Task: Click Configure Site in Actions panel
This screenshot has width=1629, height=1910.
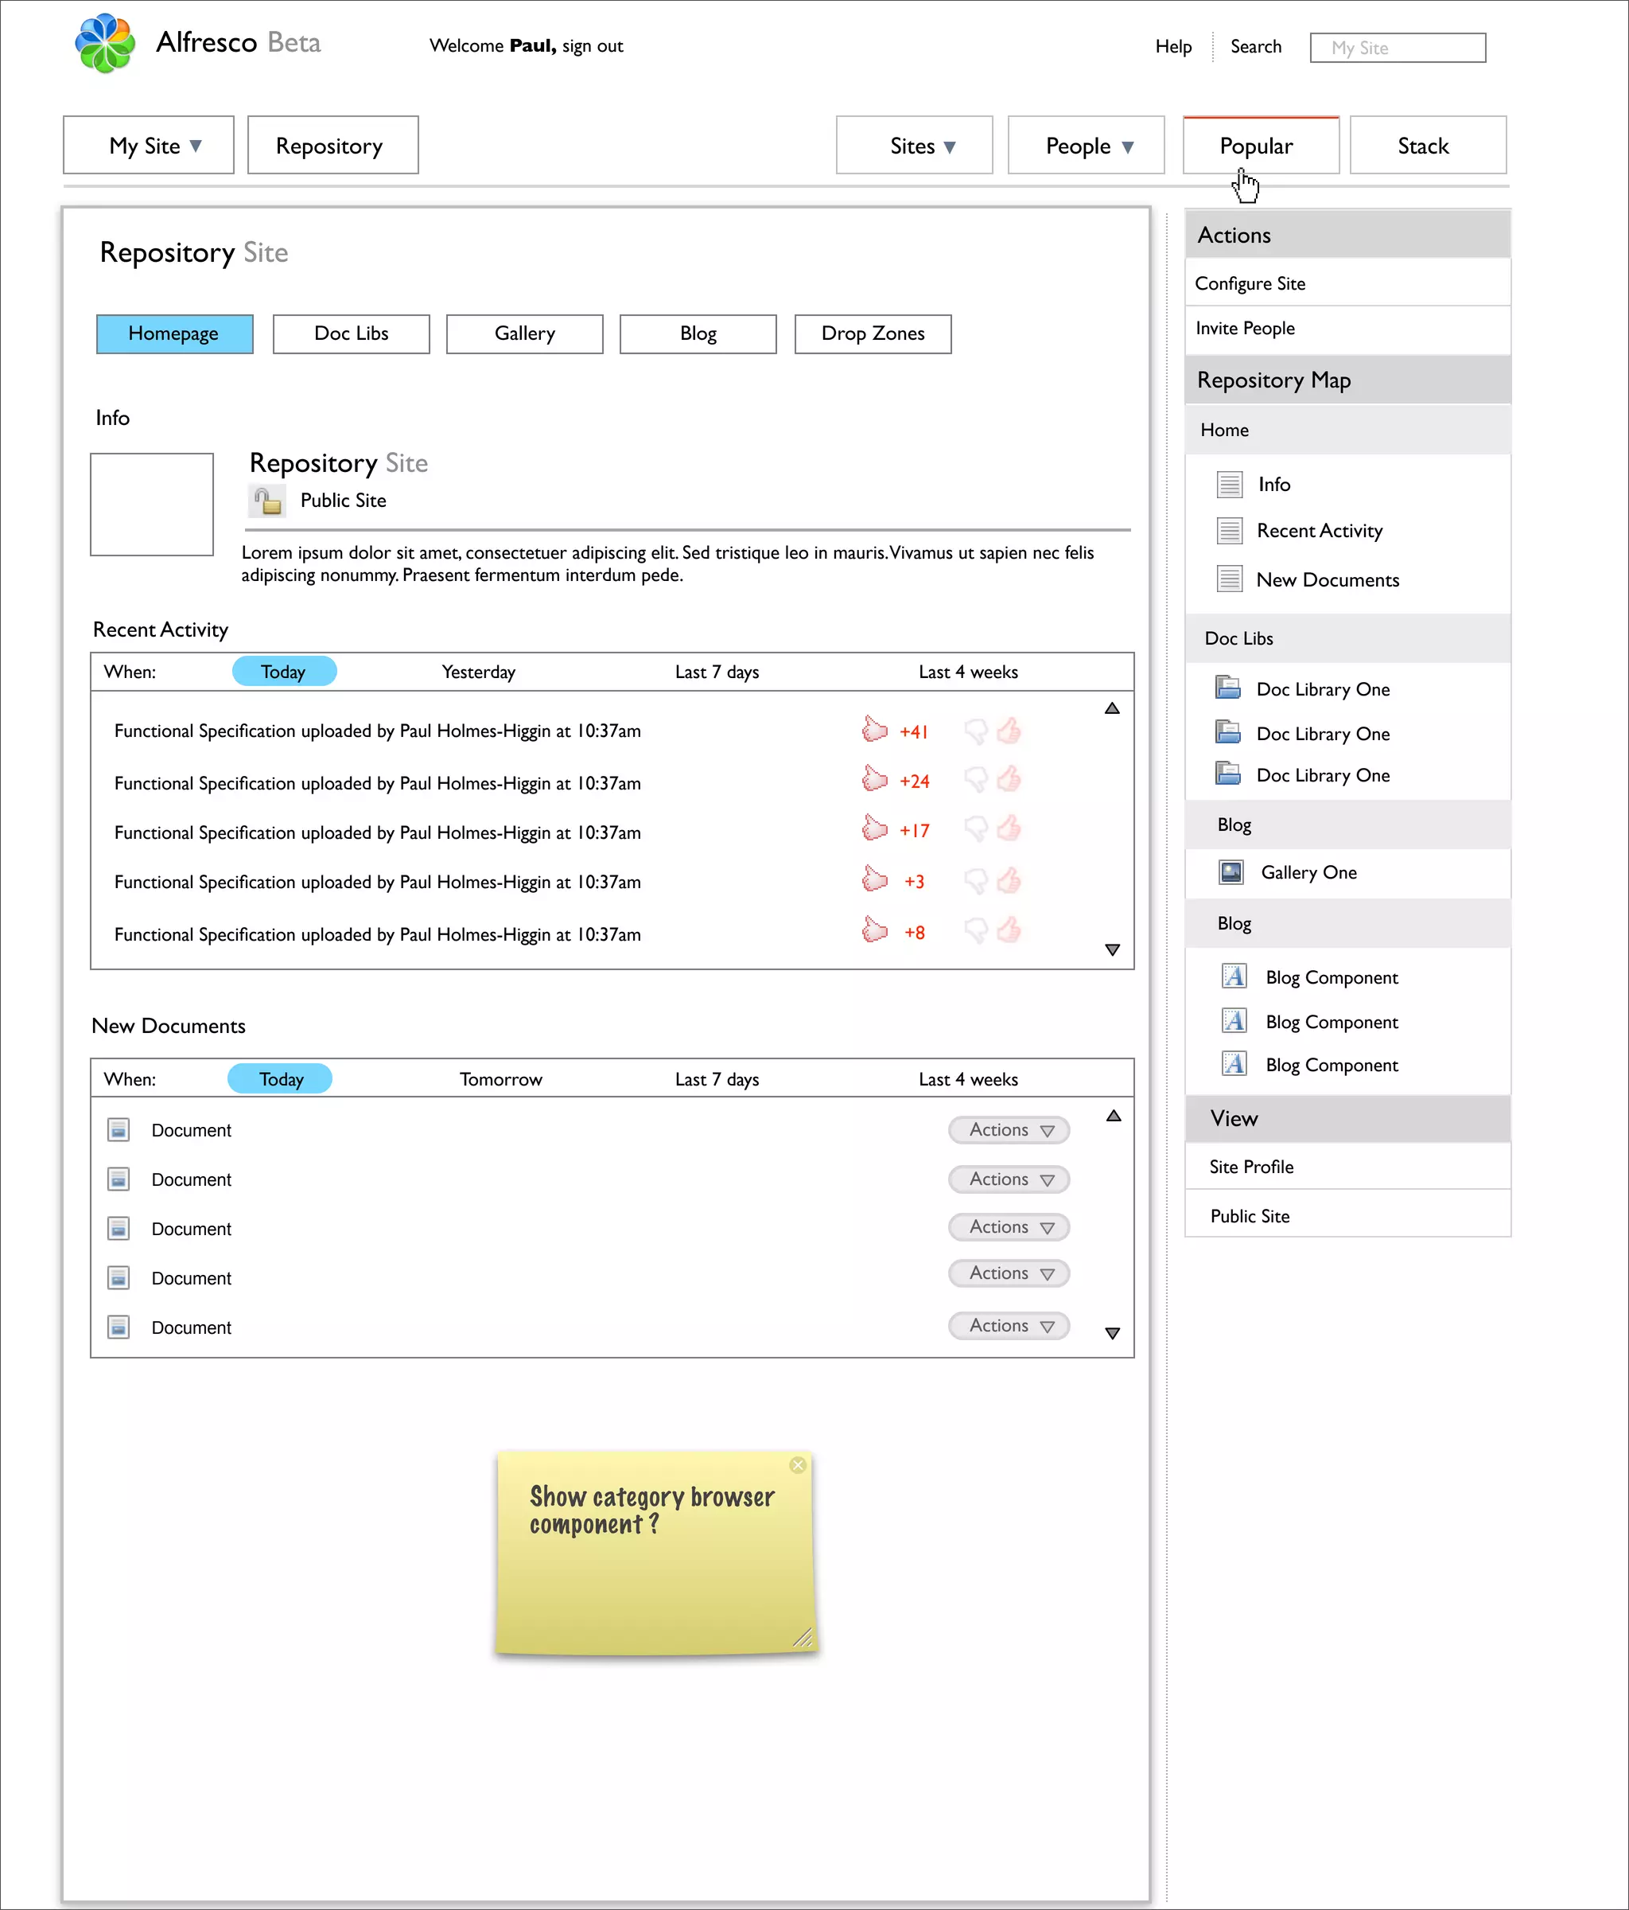Action: pos(1347,283)
